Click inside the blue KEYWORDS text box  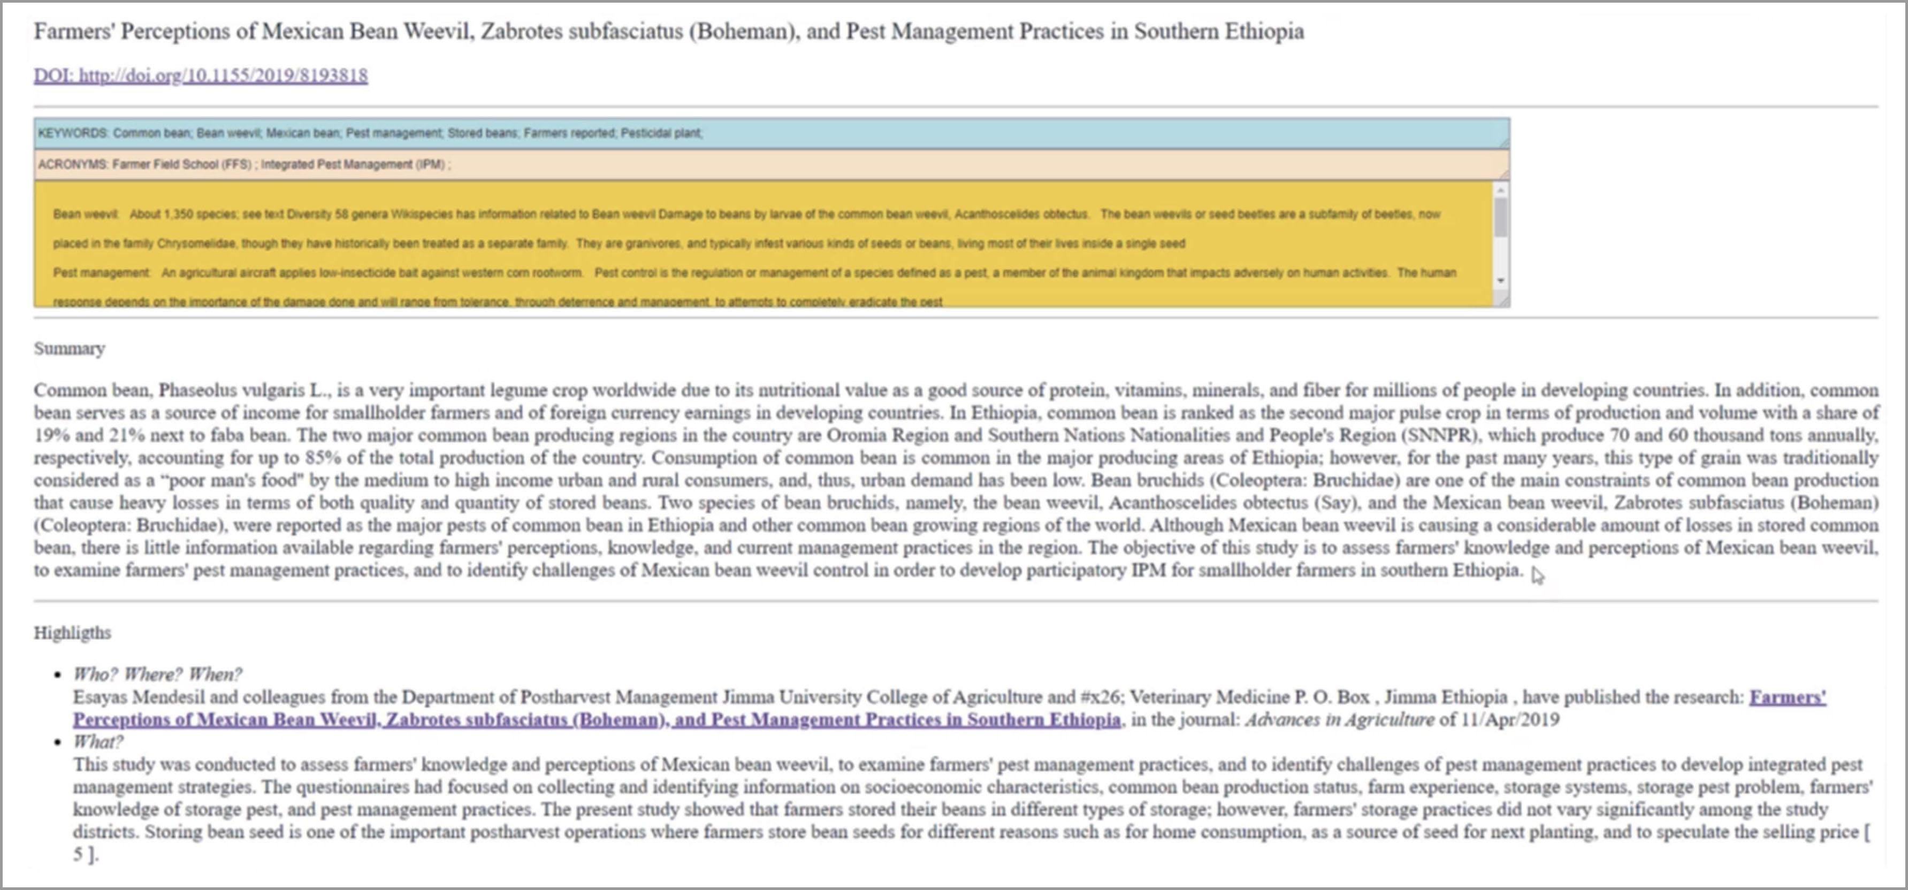point(889,133)
